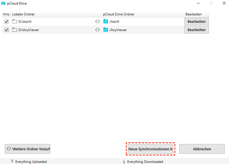Click the pCloud logo in the title bar
Viewport: 229px width, 164px height.
3,3
